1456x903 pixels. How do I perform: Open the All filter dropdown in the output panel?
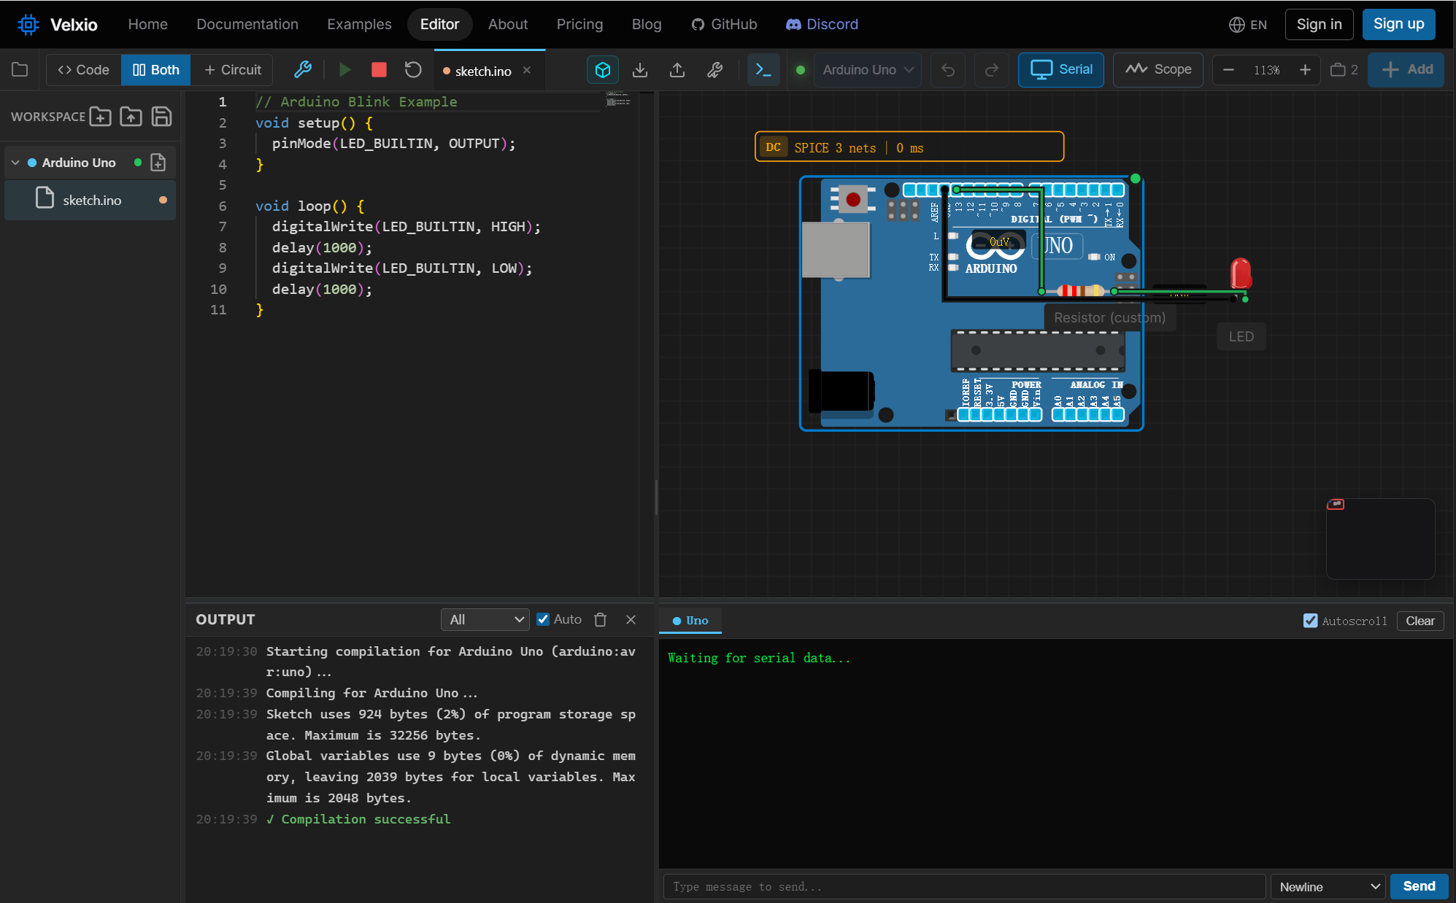pyautogui.click(x=485, y=619)
